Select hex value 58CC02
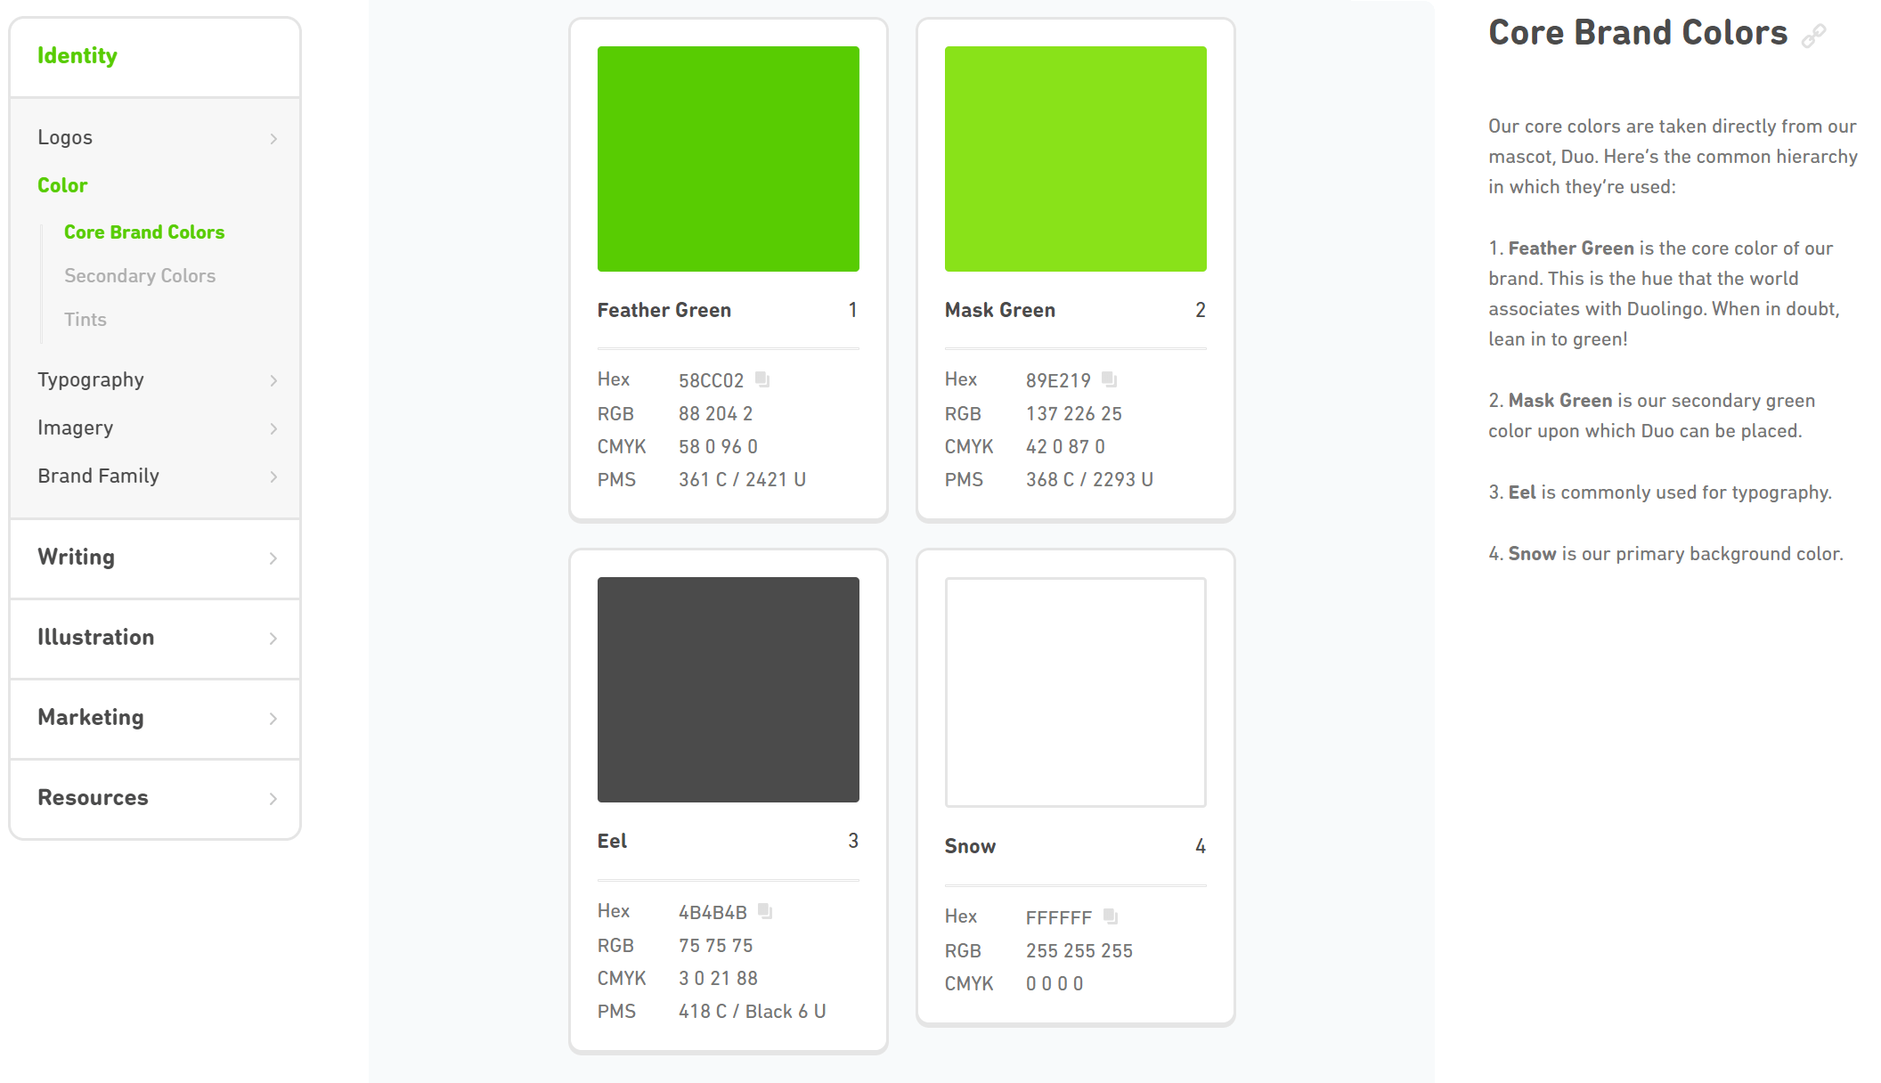1881x1083 pixels. (712, 380)
